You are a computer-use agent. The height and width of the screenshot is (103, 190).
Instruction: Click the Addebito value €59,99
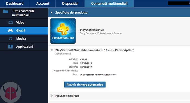point(84,59)
